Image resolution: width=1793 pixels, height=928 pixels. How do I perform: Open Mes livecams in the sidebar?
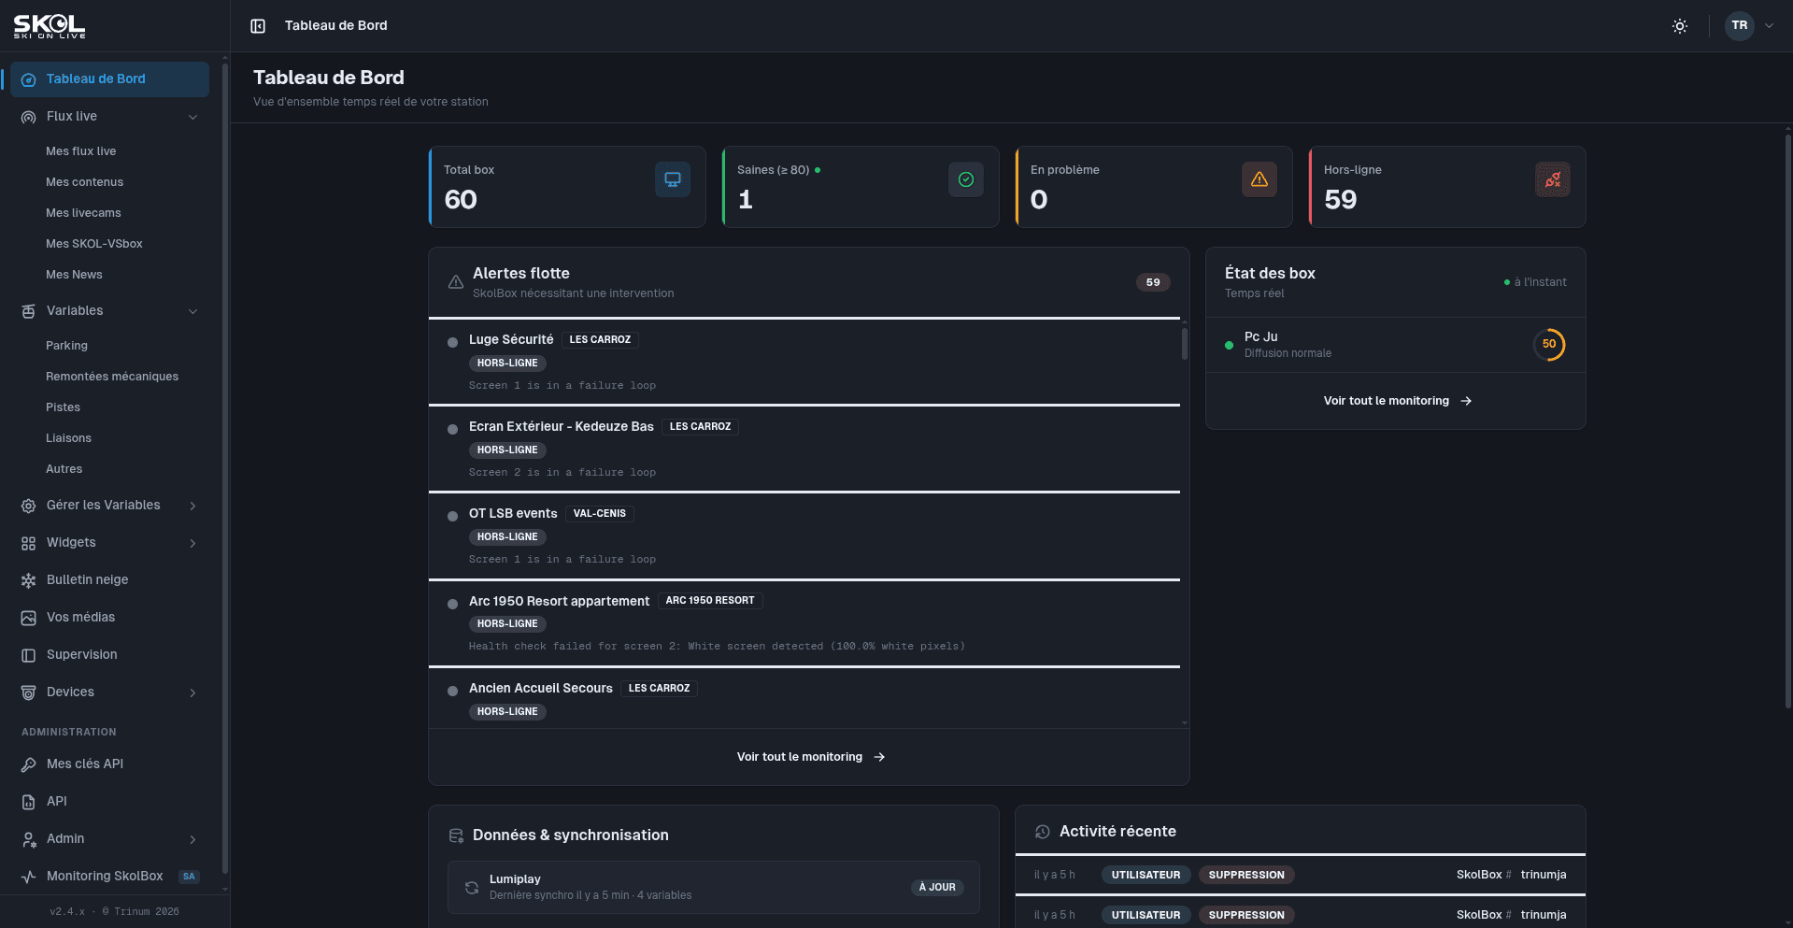(83, 213)
